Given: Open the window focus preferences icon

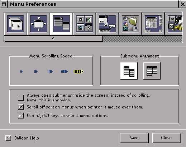Looking at the screenshot, I should tap(15, 24).
